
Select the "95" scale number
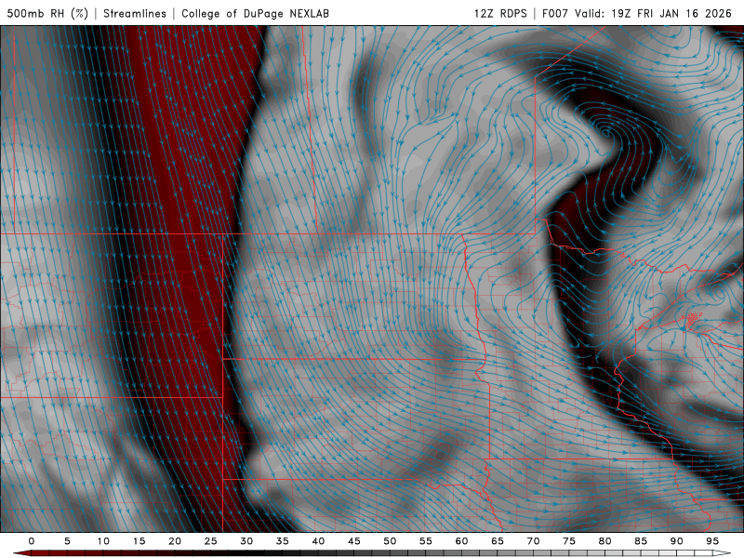click(x=711, y=541)
